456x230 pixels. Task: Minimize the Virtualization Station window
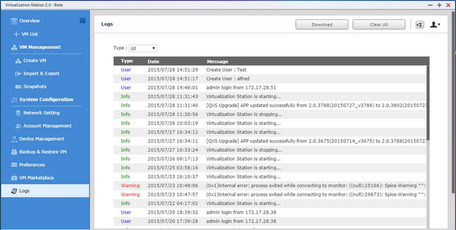point(430,5)
